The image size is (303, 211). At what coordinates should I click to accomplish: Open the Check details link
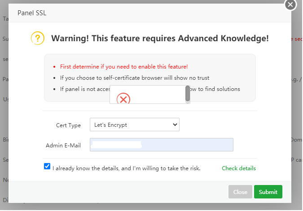pos(239,168)
